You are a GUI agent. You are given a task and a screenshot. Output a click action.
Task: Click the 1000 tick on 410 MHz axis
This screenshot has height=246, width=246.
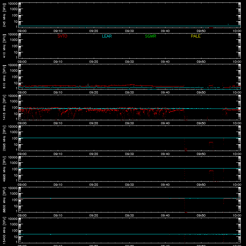click(x=14, y=40)
